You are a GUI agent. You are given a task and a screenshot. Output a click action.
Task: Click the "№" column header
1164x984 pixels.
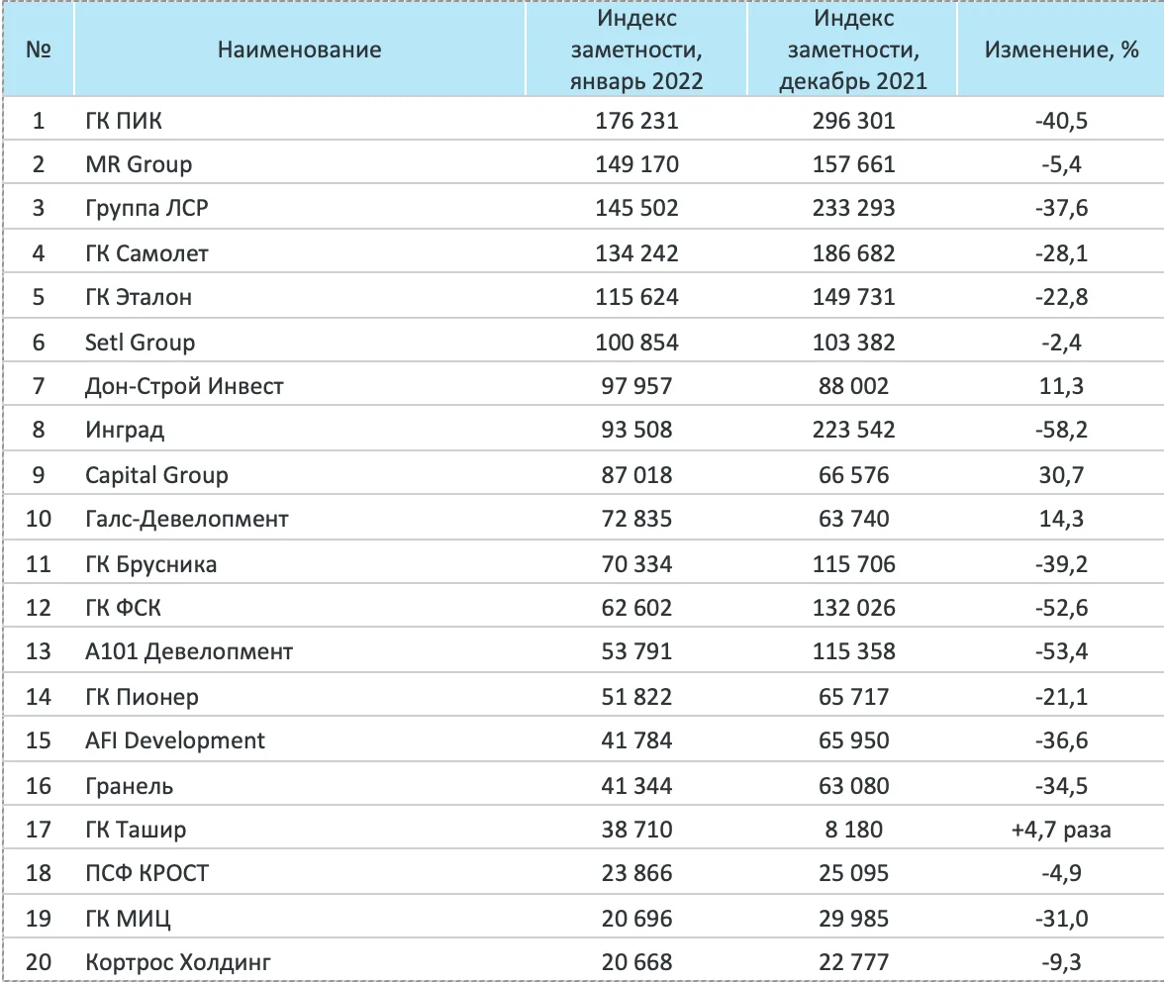pos(39,49)
